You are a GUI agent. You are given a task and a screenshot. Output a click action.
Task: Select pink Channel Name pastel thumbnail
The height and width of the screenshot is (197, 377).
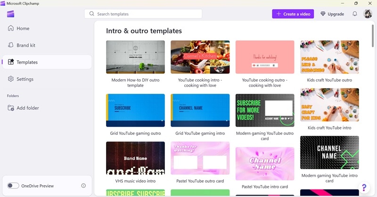pos(265,164)
